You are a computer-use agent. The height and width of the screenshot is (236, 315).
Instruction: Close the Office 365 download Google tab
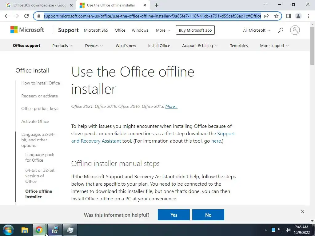[x=71, y=5]
